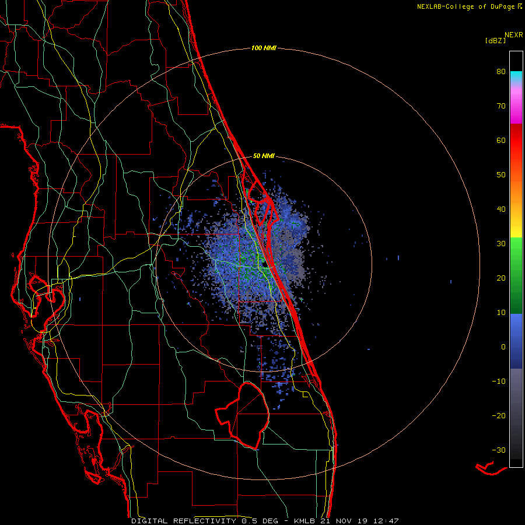This screenshot has height=525, width=525.
Task: Pick the light blue band of the color bar
Action: coord(516,323)
